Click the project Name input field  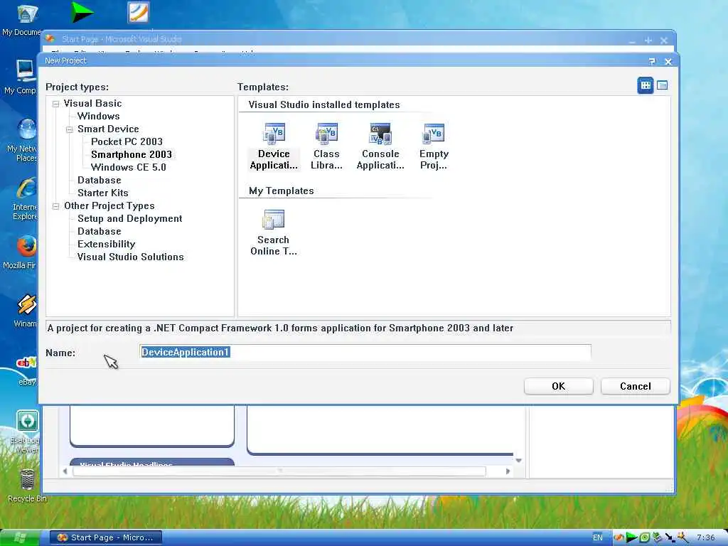click(365, 353)
